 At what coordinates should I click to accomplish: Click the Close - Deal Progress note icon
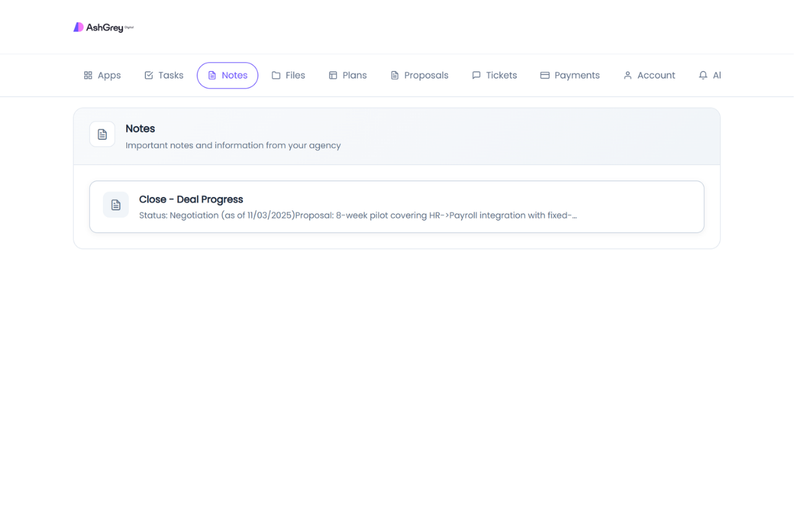pyautogui.click(x=116, y=205)
